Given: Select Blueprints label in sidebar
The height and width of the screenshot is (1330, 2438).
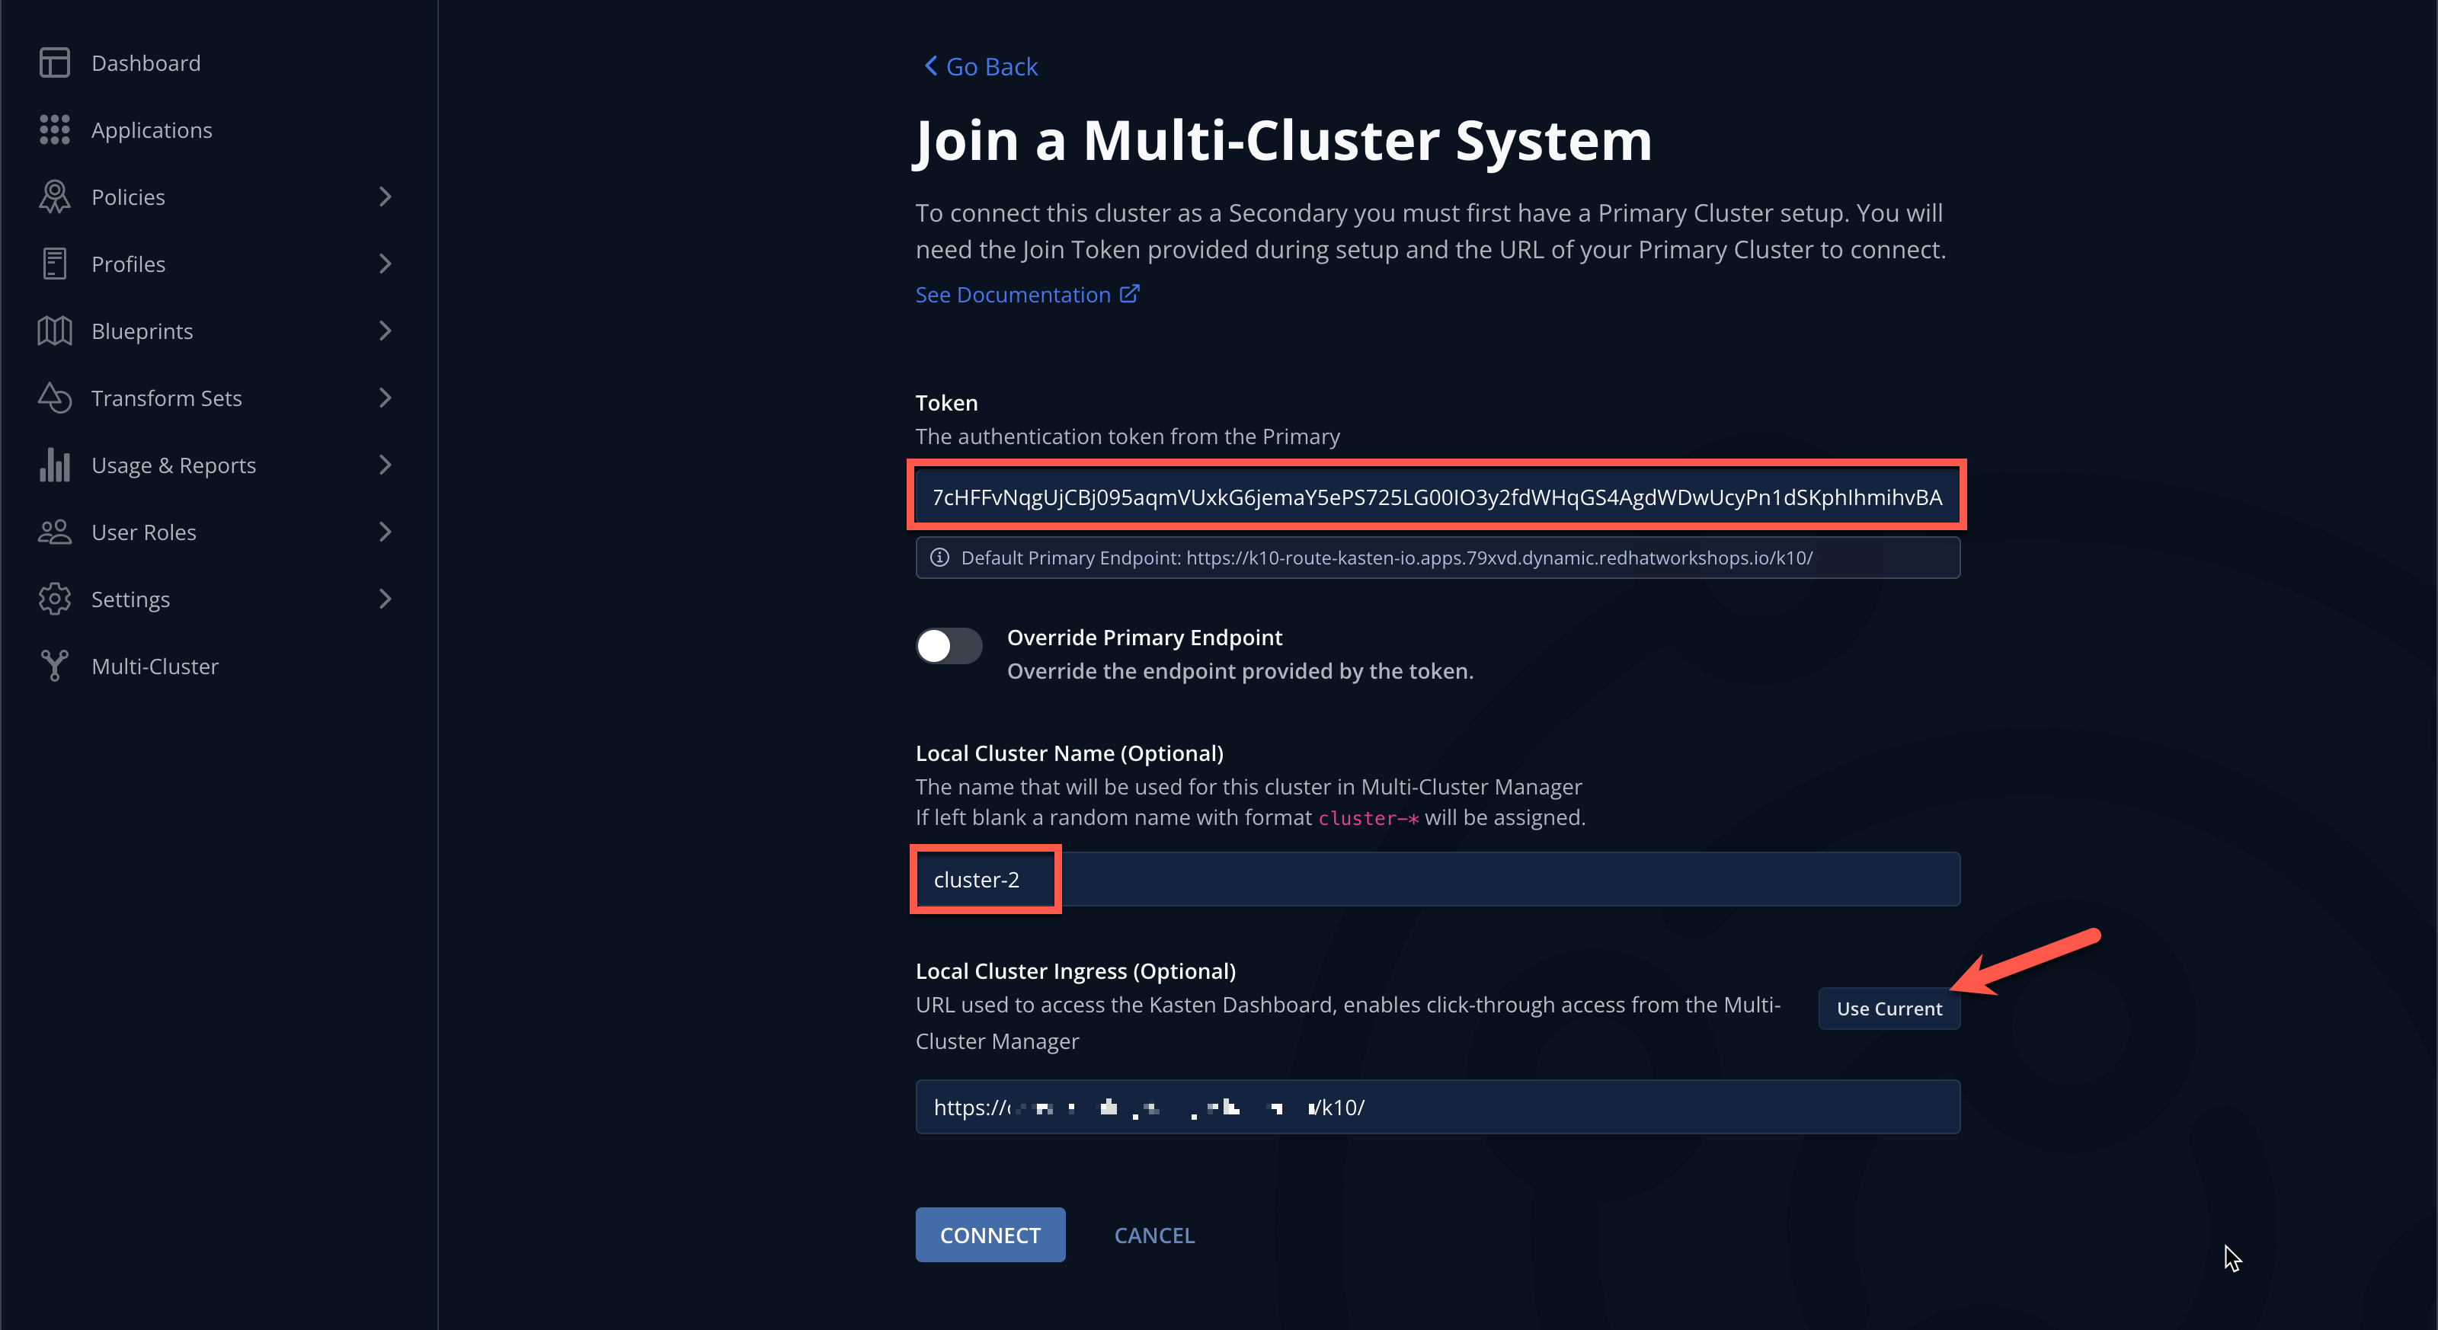Looking at the screenshot, I should [142, 331].
